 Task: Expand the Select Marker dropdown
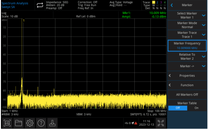pos(187,16)
